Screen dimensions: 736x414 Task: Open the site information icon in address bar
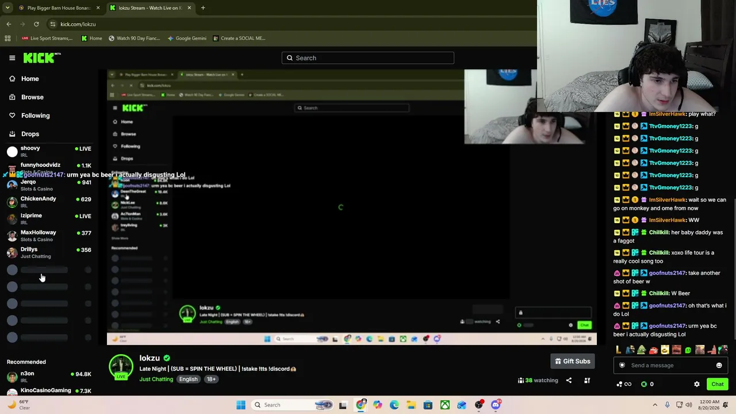[x=53, y=24]
